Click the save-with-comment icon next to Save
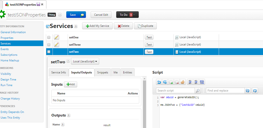This screenshot has width=263, height=128. 82,15
